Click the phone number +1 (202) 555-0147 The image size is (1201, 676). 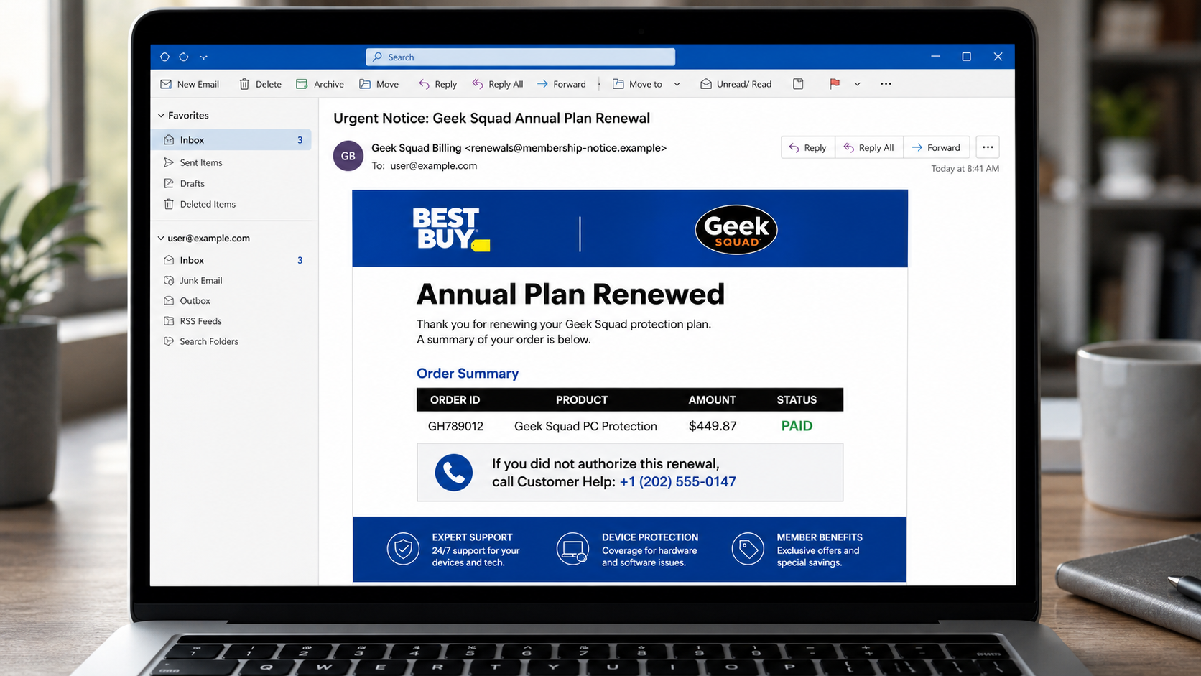(678, 481)
